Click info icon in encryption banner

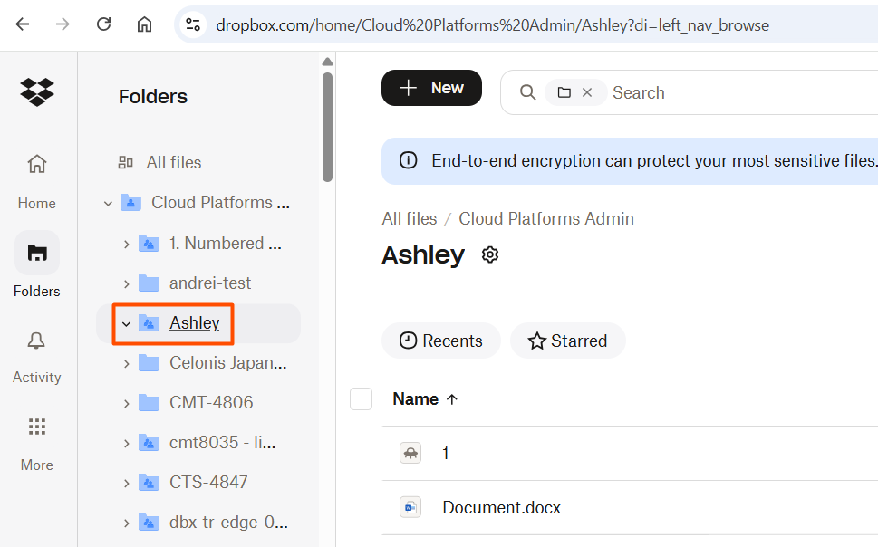(409, 160)
